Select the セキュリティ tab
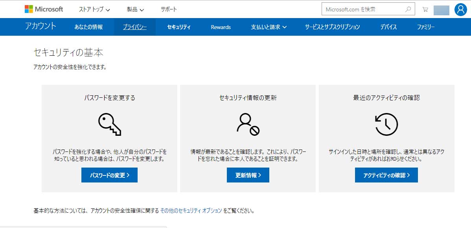Screen dimensions: 471x228 (179, 27)
